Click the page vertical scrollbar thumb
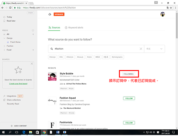This screenshot has height=136, width=178. 177,26
